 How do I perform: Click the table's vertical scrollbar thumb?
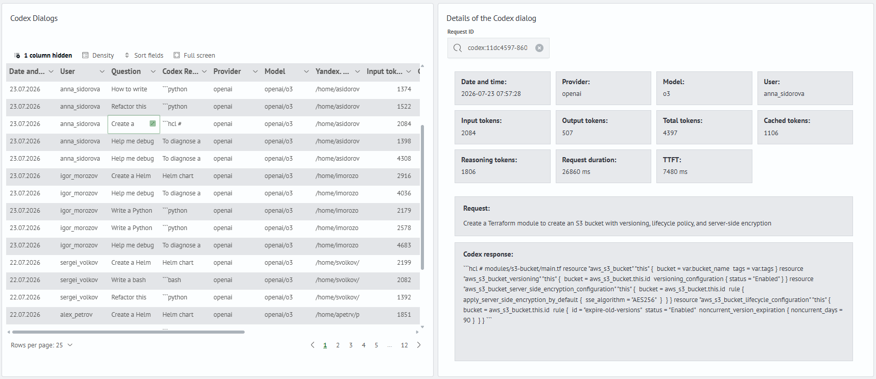click(x=422, y=197)
